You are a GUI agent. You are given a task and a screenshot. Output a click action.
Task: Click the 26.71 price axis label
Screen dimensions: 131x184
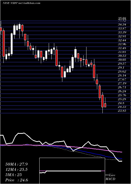122,87
